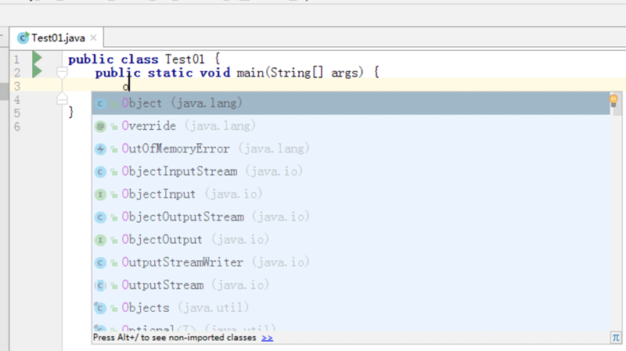Choose ObjectInput interface suggestion
The height and width of the screenshot is (351, 626).
pos(351,194)
